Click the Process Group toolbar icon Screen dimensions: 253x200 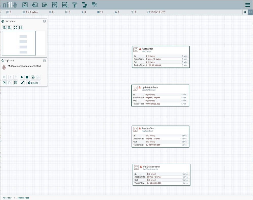55,5
